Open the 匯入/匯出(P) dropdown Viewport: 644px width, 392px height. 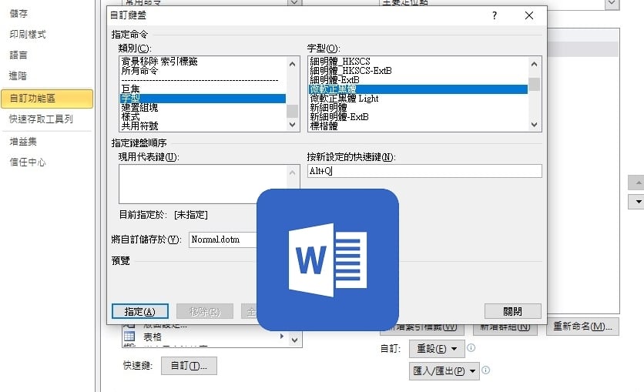(444, 371)
